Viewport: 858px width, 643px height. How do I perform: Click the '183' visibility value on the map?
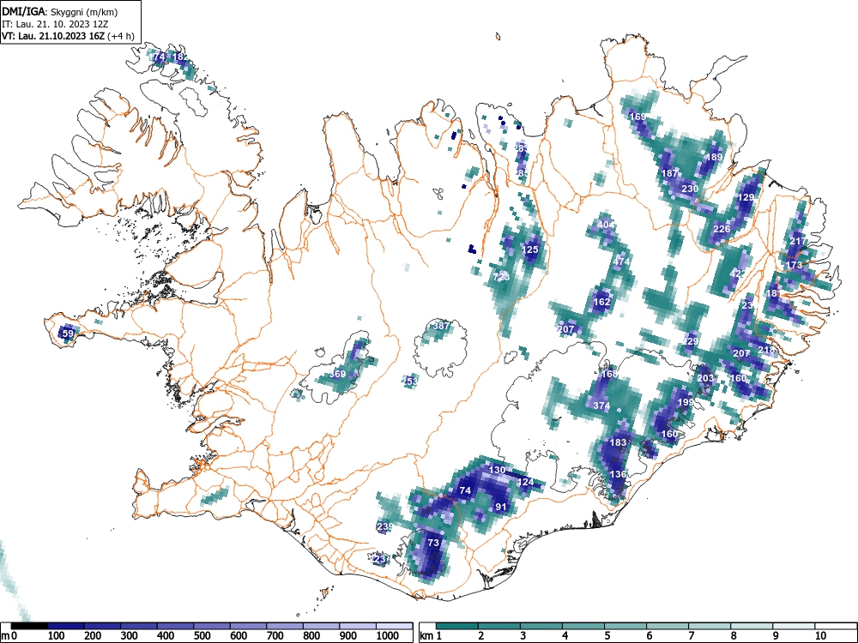pyautogui.click(x=618, y=443)
